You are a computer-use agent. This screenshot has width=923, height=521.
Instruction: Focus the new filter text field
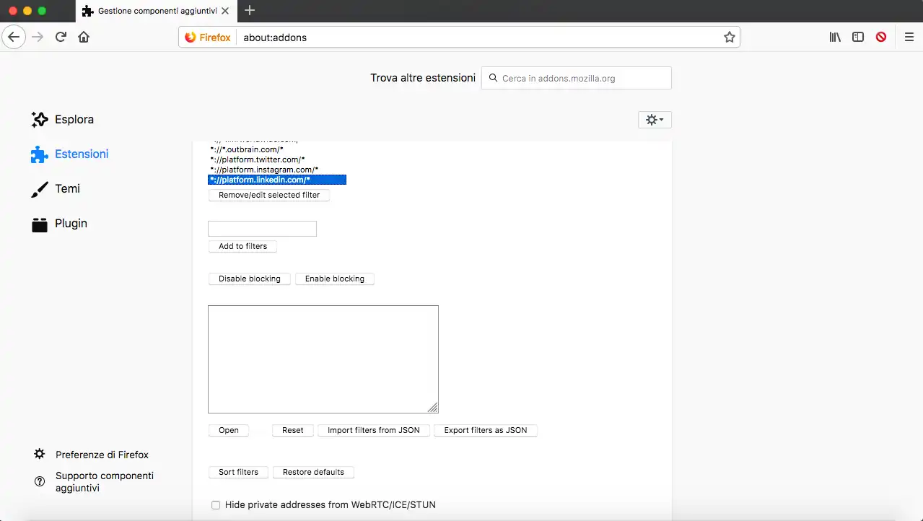tap(262, 229)
